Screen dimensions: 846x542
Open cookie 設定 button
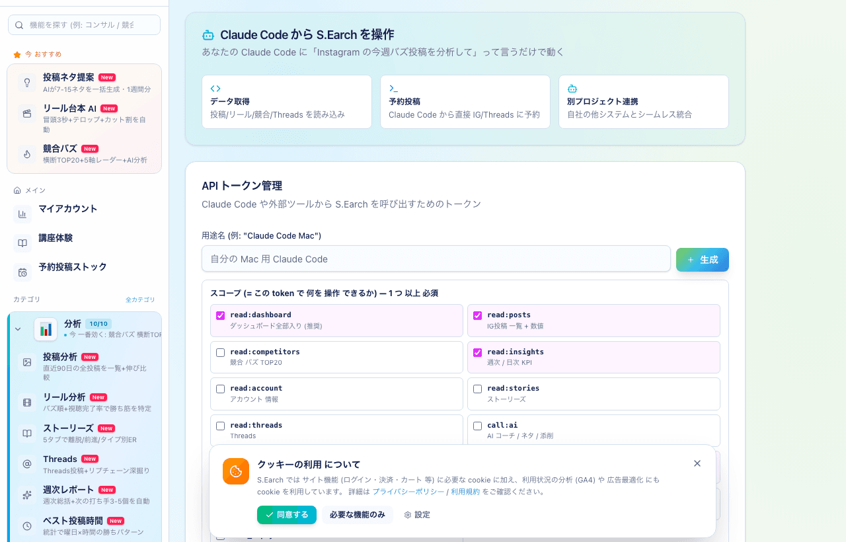click(417, 515)
